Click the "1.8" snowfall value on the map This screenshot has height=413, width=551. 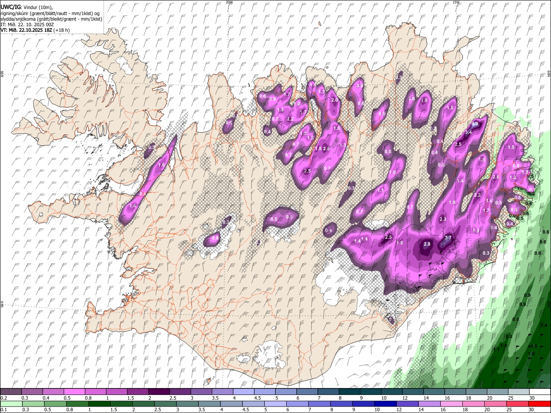point(319,148)
